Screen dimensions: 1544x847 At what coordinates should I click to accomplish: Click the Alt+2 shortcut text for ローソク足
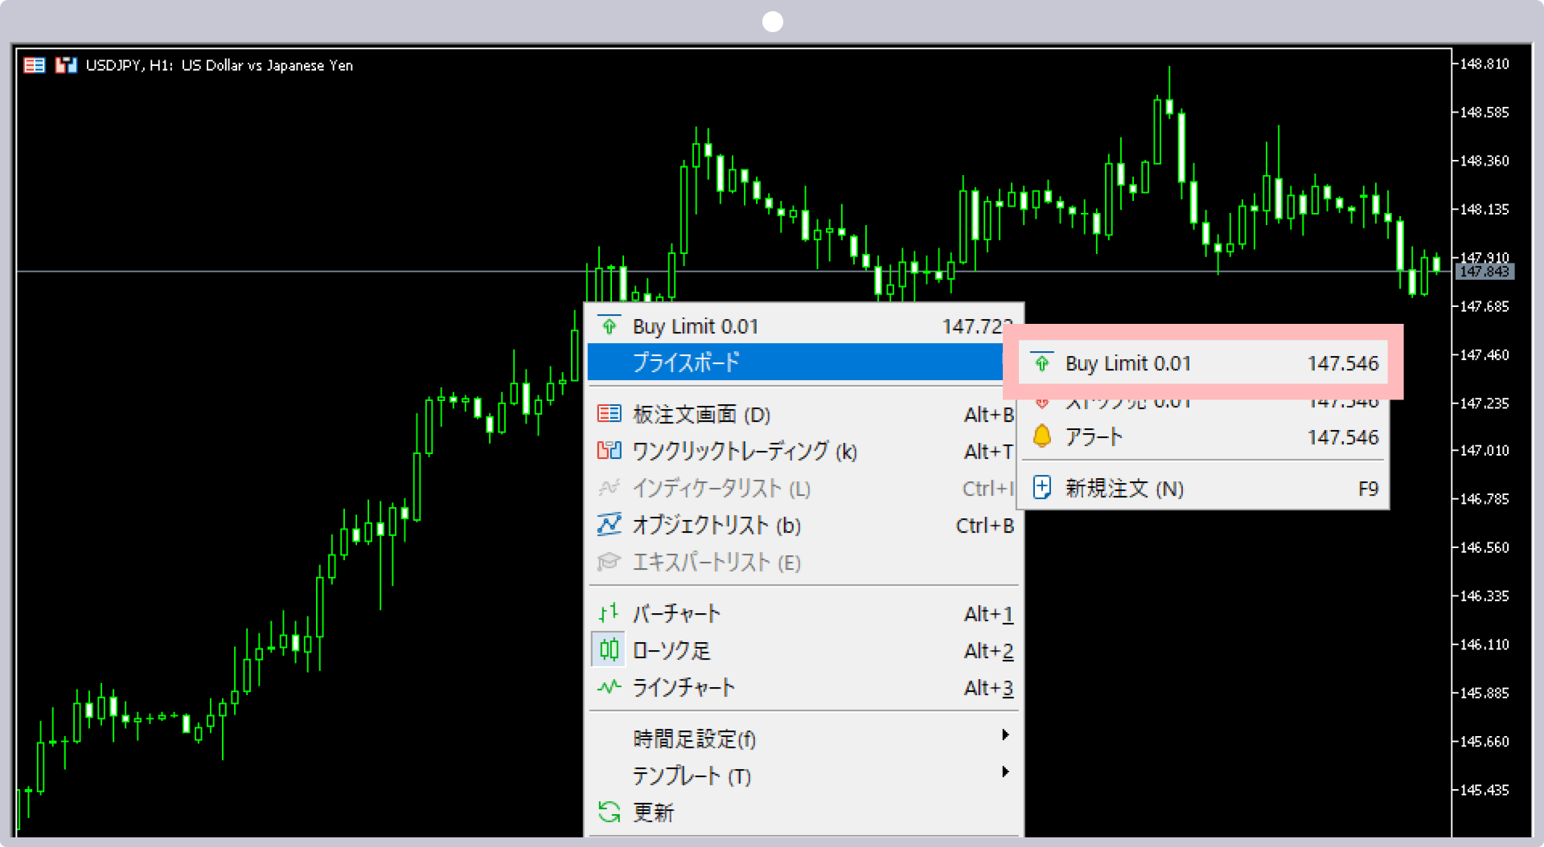click(x=988, y=651)
